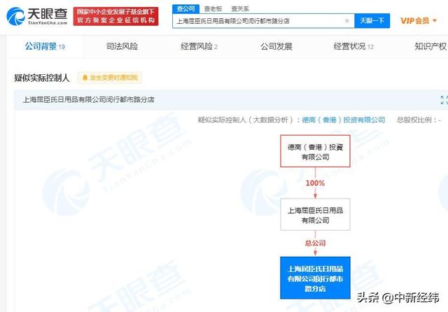Click the bell icon in notify button
448x312 pixels.
(85, 78)
